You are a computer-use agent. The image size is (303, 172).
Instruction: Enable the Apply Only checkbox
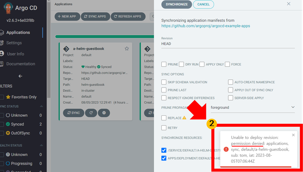click(202, 64)
